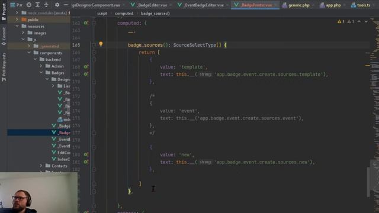Click gutter marker on line 168
The image size is (379, 213).
(86, 67)
